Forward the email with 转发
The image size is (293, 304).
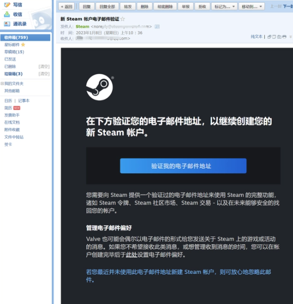(128, 7)
